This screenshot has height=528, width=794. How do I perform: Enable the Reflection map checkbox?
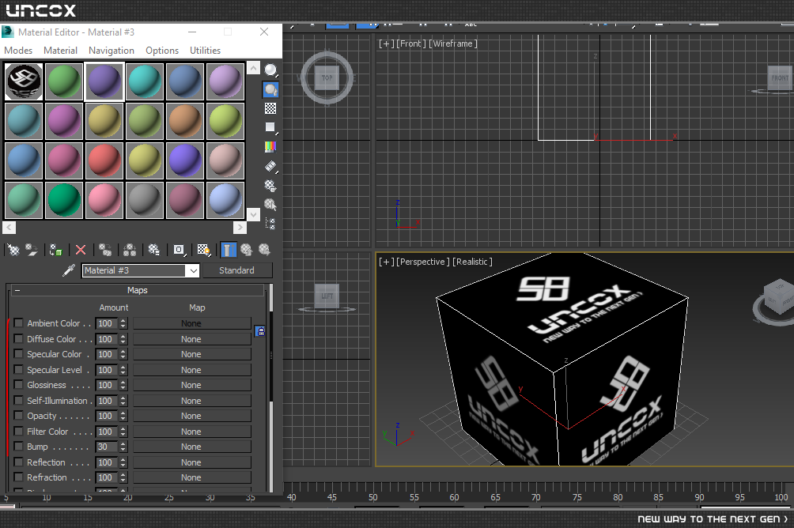coord(18,462)
